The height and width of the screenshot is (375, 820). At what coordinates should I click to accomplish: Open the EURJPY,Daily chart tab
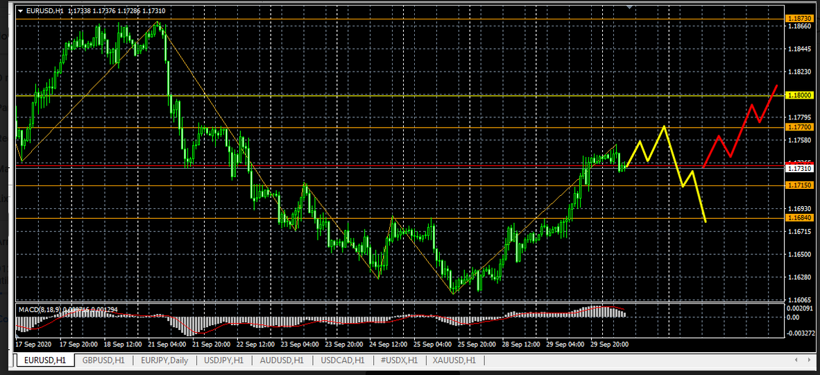pos(164,360)
